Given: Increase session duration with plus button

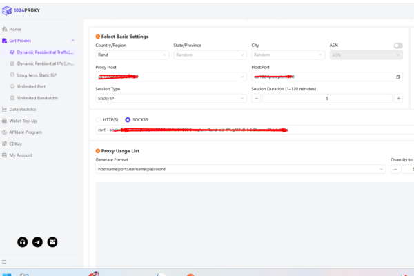Looking at the screenshot, I should pos(398,99).
